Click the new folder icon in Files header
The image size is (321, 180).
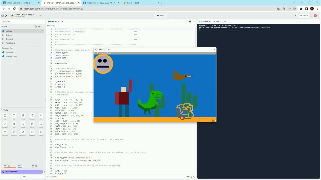(39, 26)
